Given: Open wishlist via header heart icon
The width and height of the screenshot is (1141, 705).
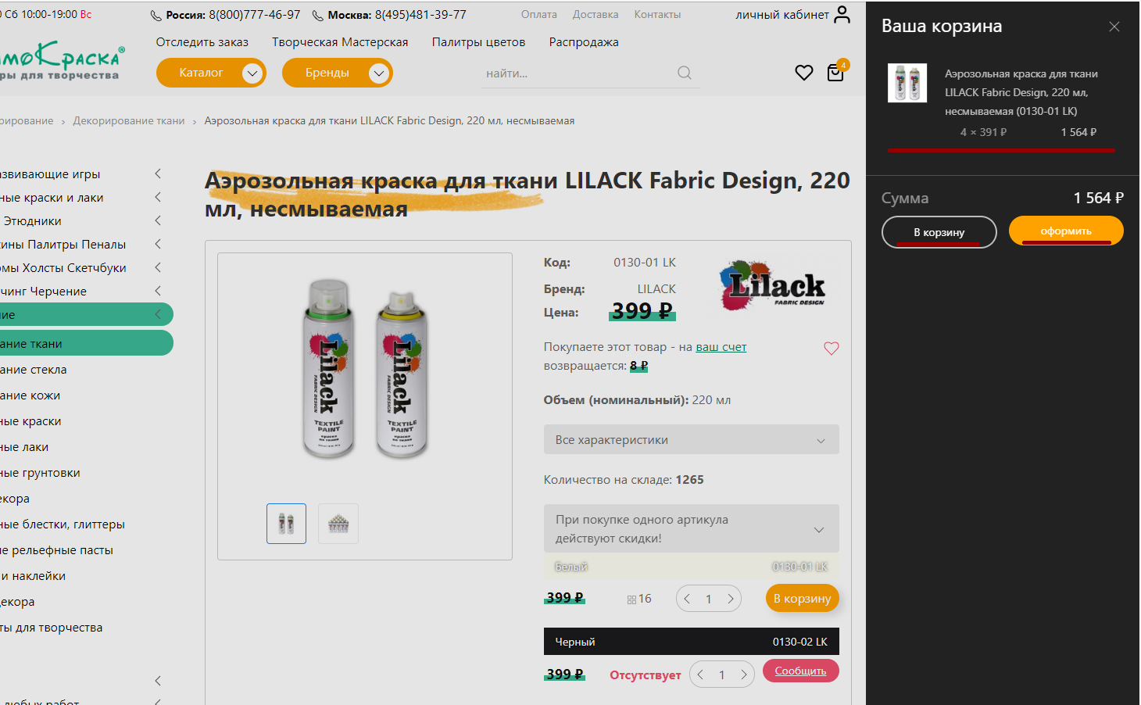Looking at the screenshot, I should (803, 73).
